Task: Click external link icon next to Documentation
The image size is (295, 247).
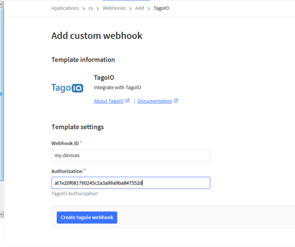Action: (x=176, y=101)
